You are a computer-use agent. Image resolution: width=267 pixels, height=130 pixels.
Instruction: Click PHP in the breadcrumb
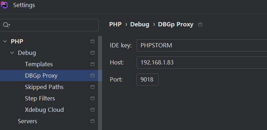tap(115, 24)
